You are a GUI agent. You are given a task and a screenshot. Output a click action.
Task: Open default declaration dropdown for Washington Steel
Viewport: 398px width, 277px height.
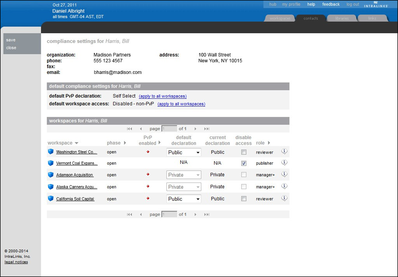point(184,152)
